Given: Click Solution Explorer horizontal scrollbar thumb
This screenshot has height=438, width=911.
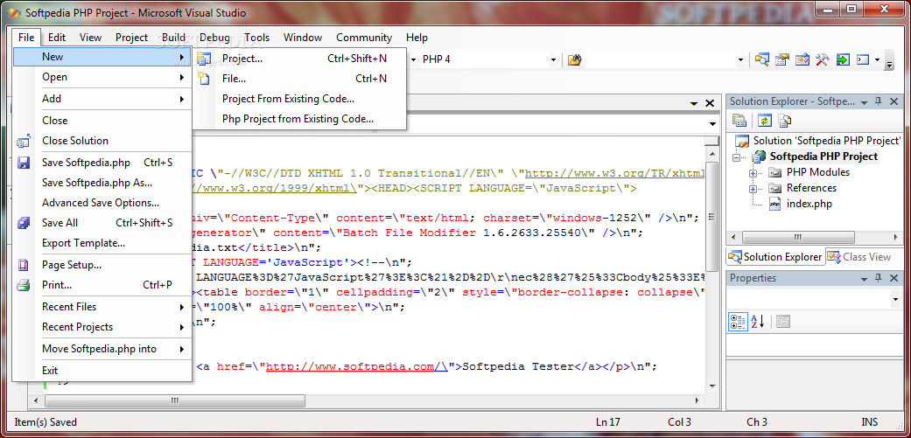Looking at the screenshot, I should click(x=798, y=237).
